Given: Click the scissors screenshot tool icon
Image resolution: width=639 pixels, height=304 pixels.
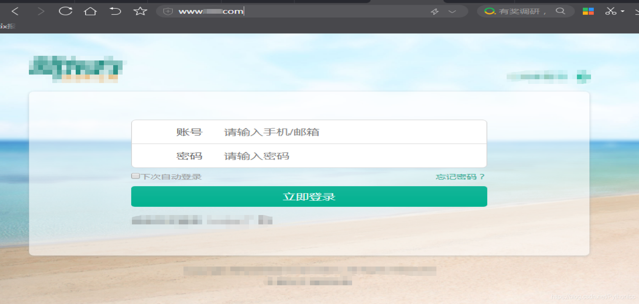Looking at the screenshot, I should pos(611,11).
